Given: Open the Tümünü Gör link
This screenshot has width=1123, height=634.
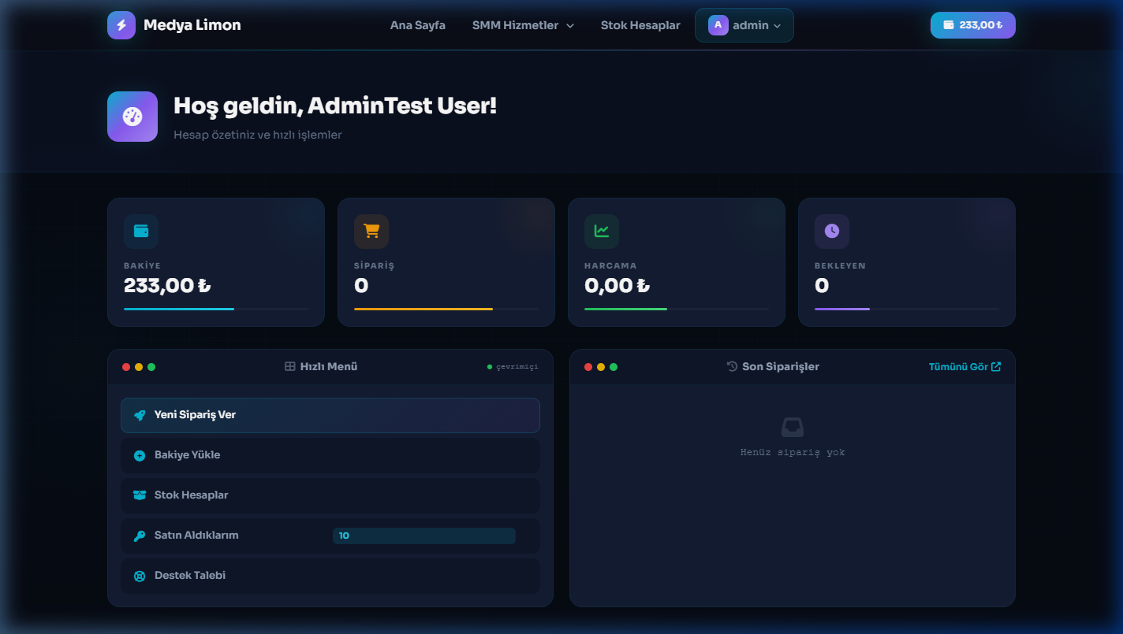Looking at the screenshot, I should [964, 367].
